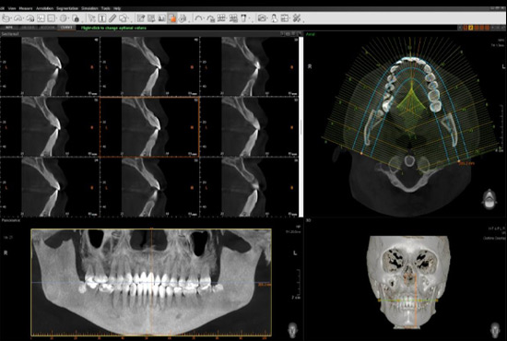The width and height of the screenshot is (507, 341).
Task: Click the head orientation icon in Panoramic view
Action: pos(292,330)
